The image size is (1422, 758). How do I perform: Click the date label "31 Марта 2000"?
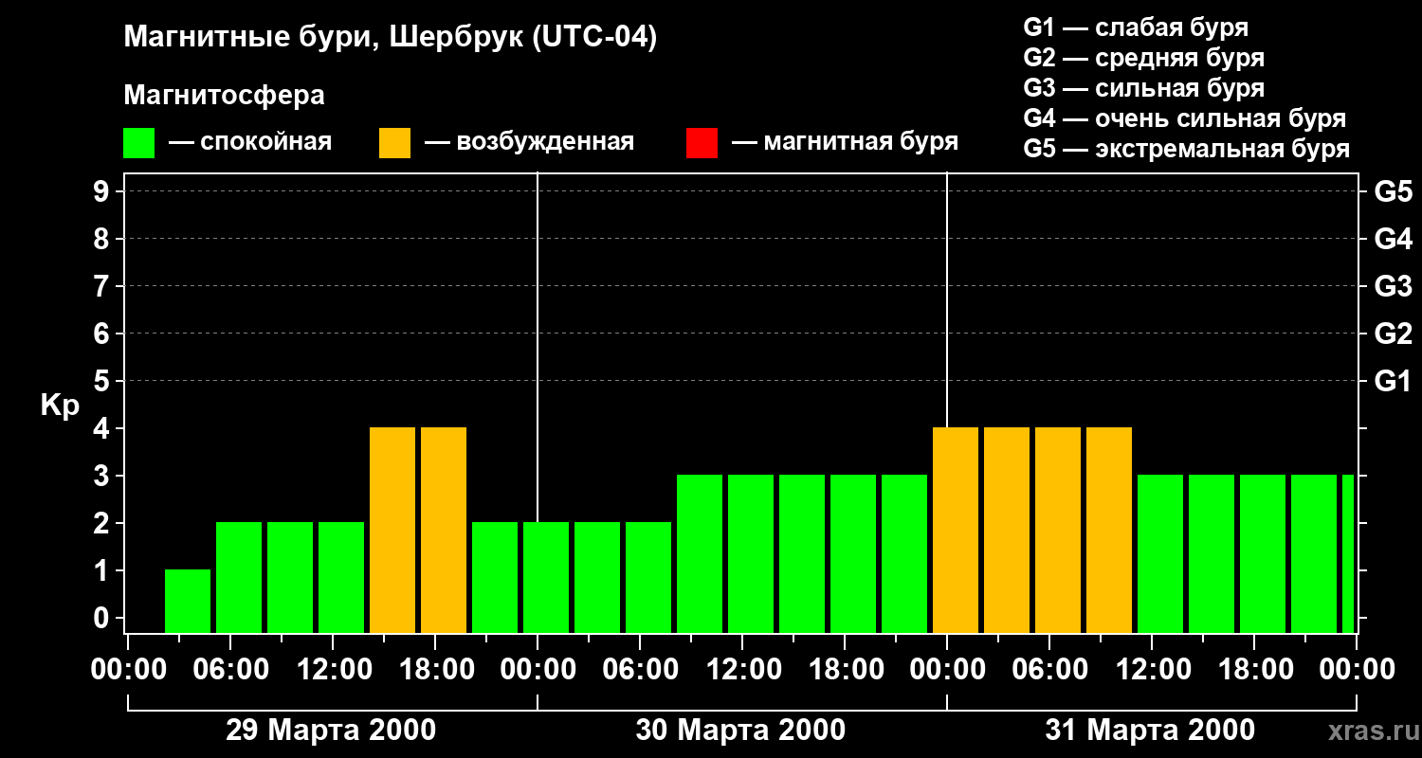(1150, 731)
